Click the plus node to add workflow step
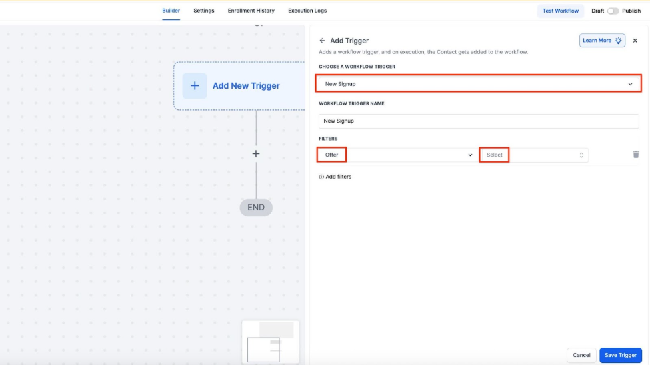Image resolution: width=650 pixels, height=365 pixels. tap(256, 154)
